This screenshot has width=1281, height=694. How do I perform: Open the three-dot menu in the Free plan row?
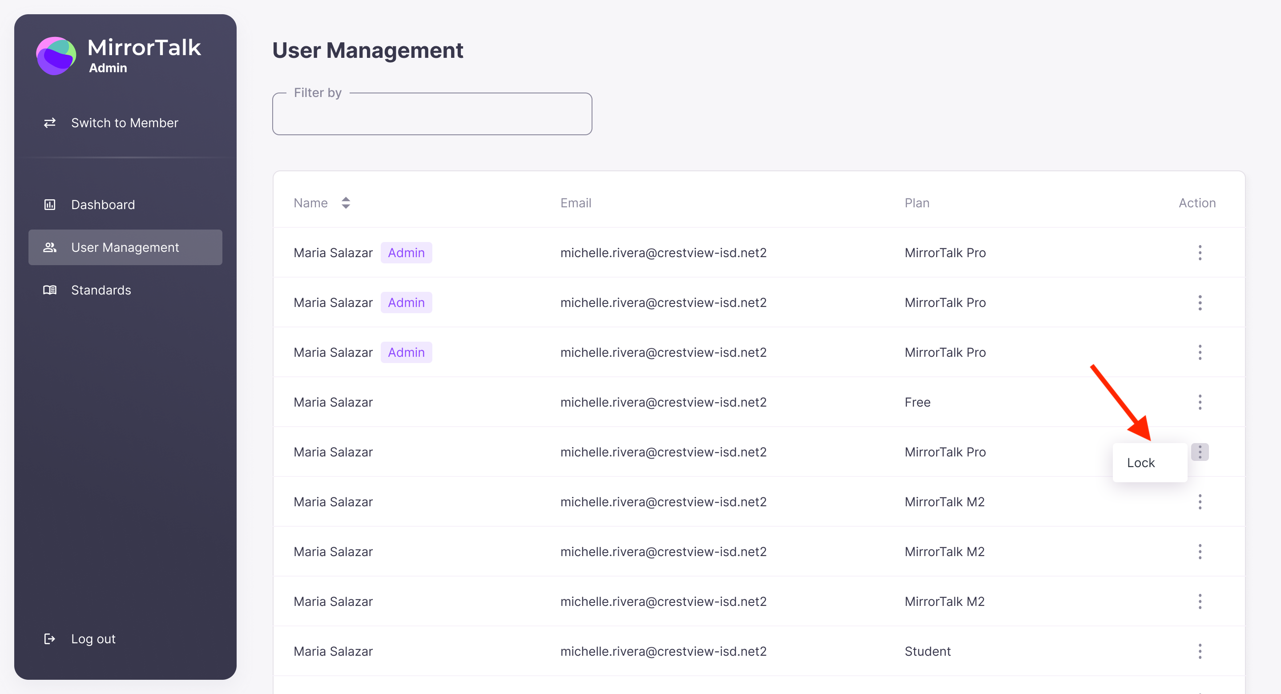point(1200,402)
